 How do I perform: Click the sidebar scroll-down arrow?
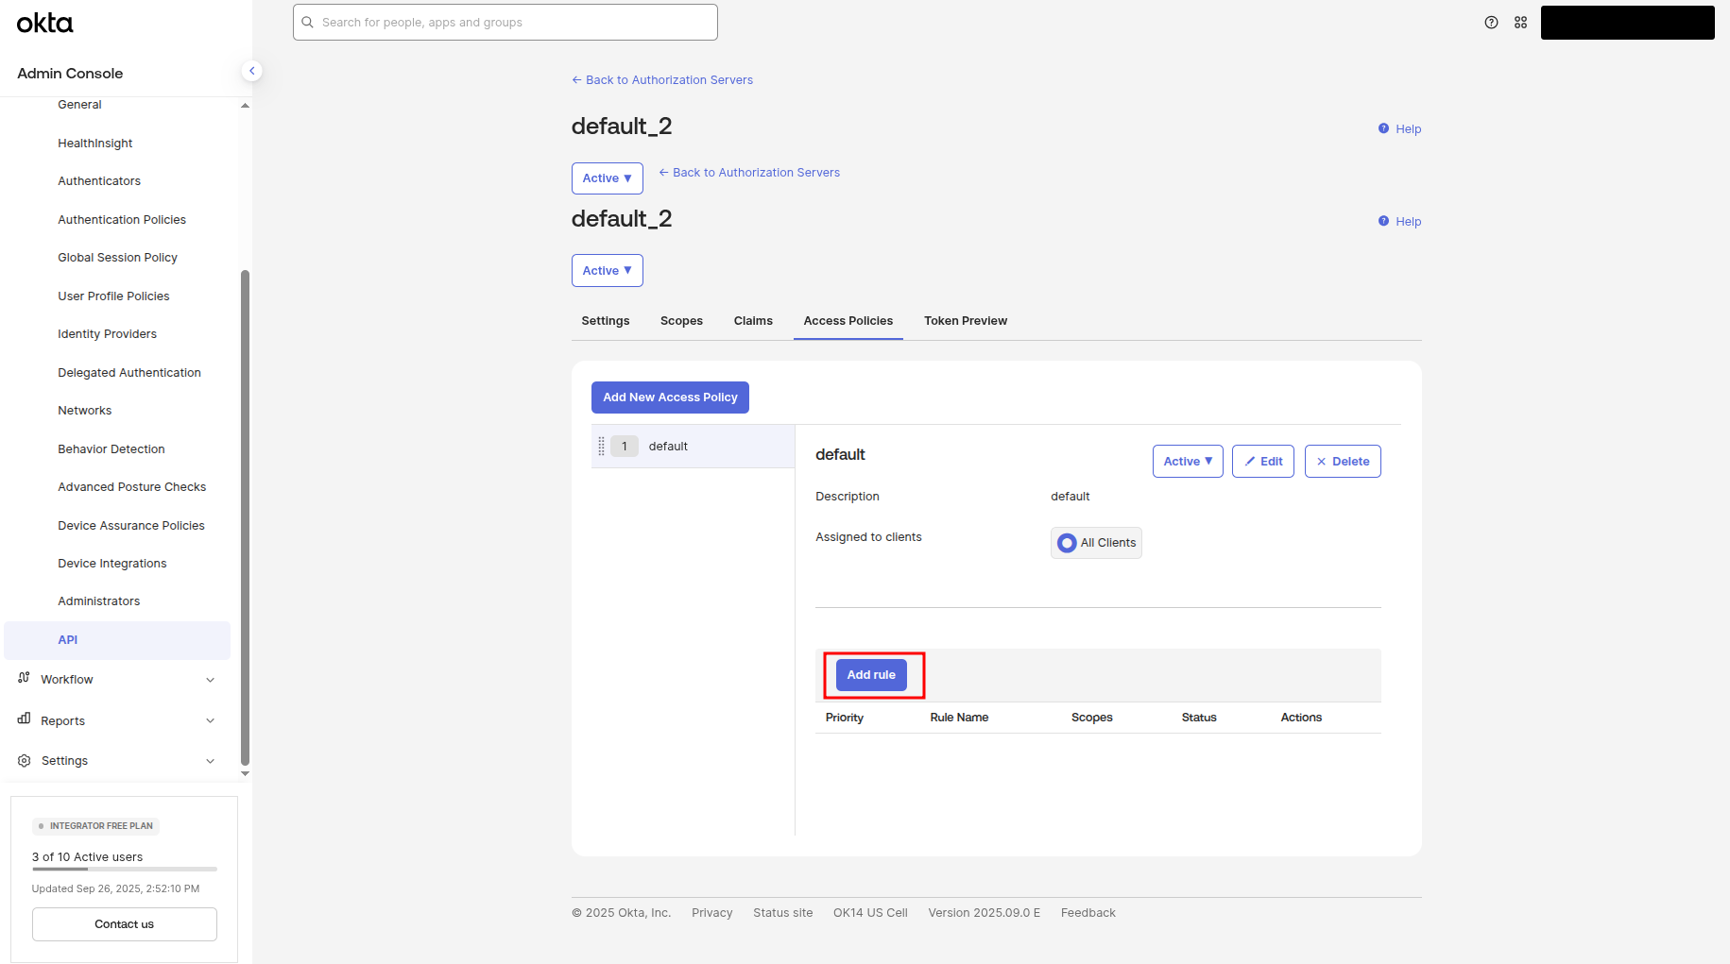click(x=245, y=773)
